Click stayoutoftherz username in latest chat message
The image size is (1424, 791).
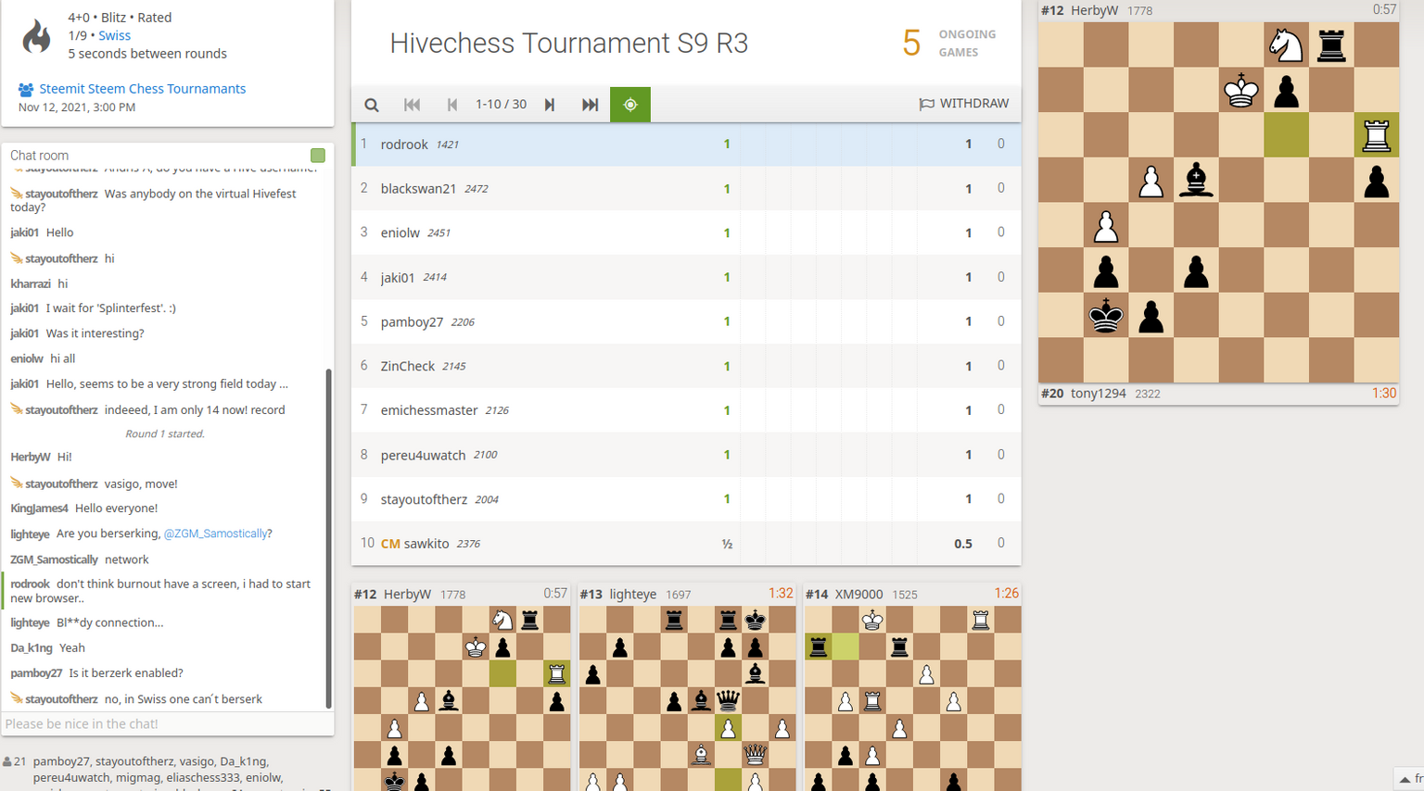point(61,699)
